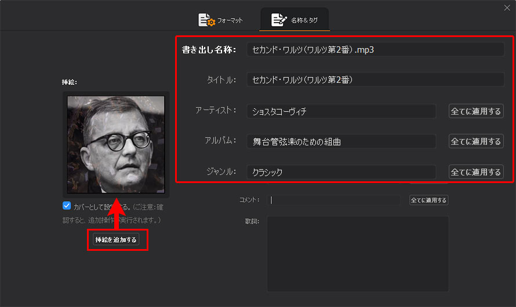Apply genre to all with 全てに適用する
This screenshot has height=307, width=516.
(x=476, y=172)
